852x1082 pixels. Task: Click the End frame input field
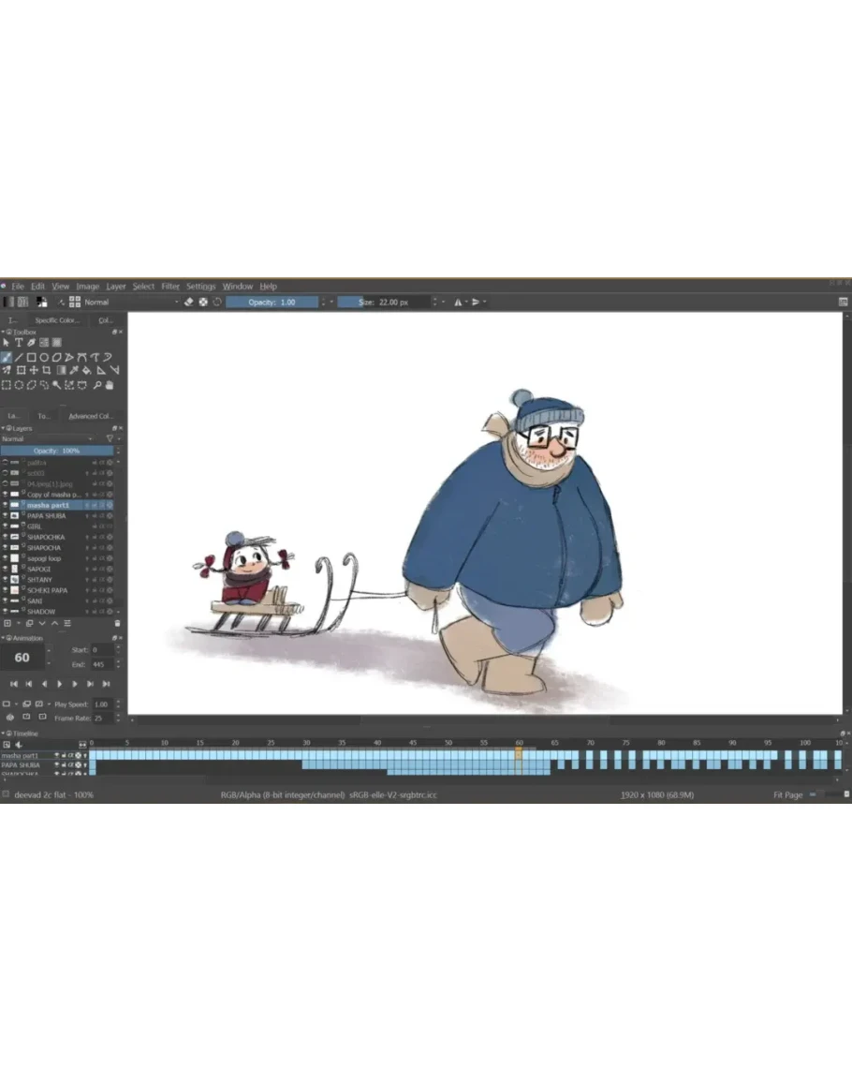click(101, 664)
